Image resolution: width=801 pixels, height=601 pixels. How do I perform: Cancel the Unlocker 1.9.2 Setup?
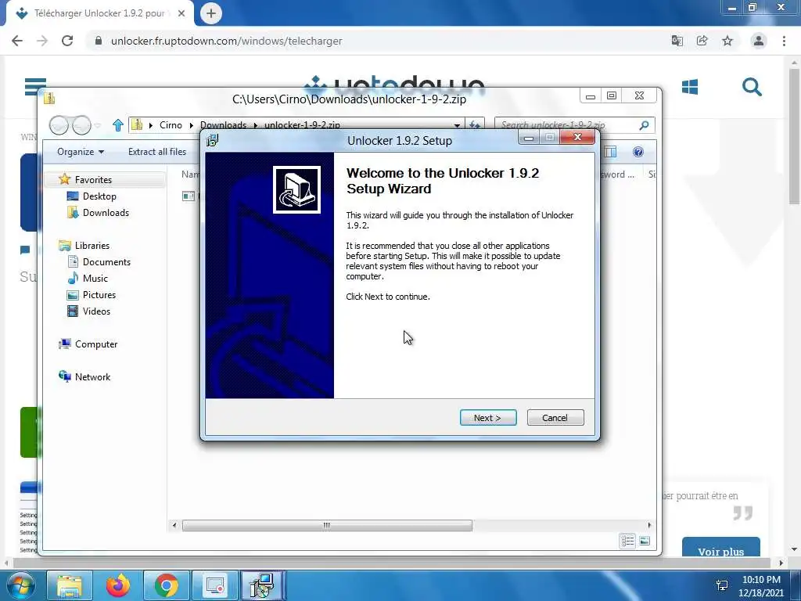(x=555, y=418)
